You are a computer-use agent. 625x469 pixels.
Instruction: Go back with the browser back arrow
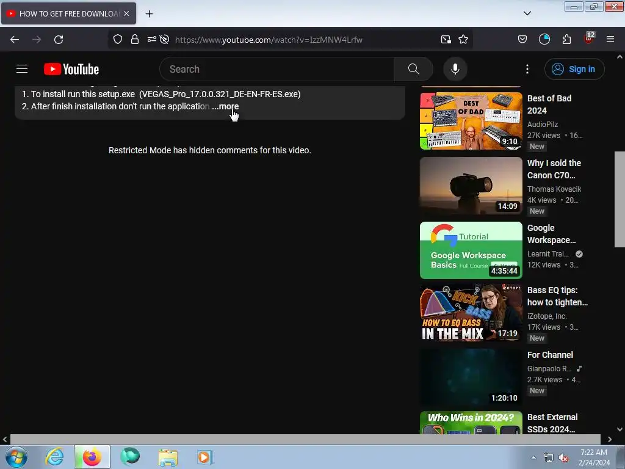click(x=15, y=40)
